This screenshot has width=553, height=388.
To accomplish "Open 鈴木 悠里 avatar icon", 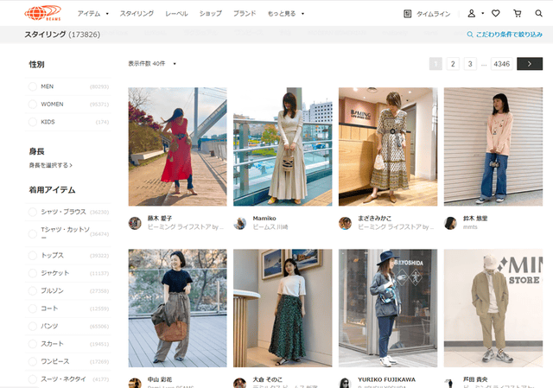I will (x=450, y=223).
